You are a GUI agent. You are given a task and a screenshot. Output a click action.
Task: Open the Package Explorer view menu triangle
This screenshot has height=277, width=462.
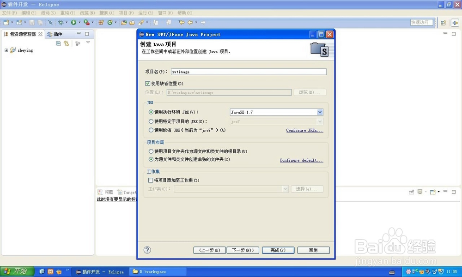click(88, 43)
